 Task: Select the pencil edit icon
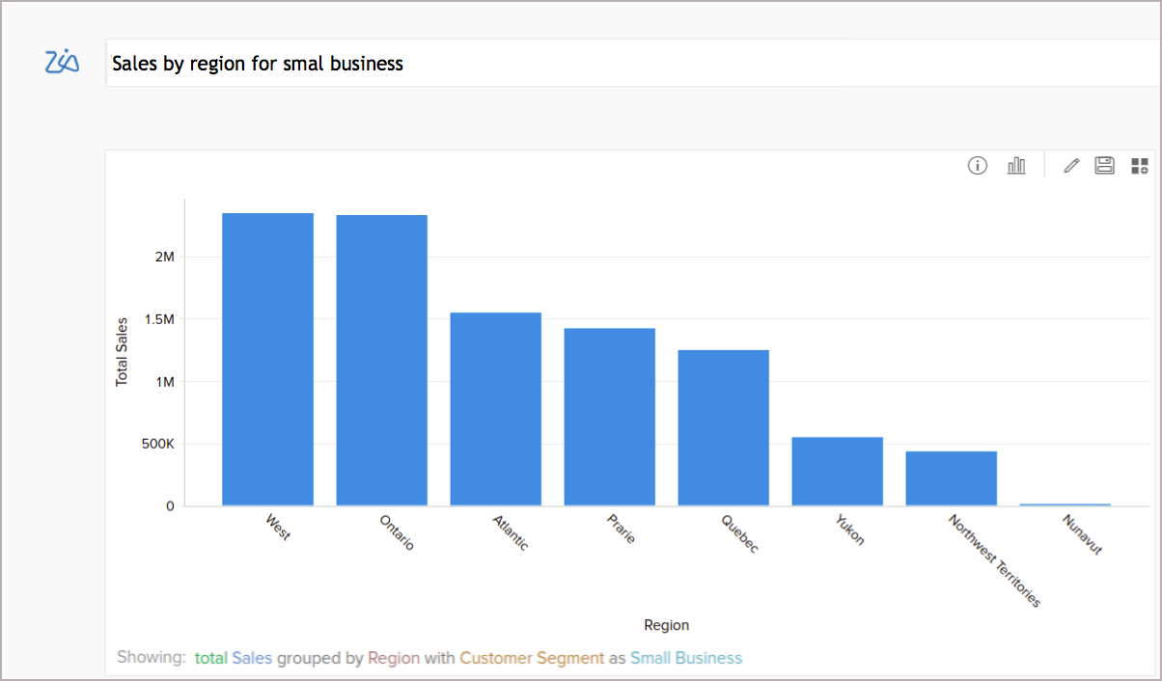(1070, 165)
